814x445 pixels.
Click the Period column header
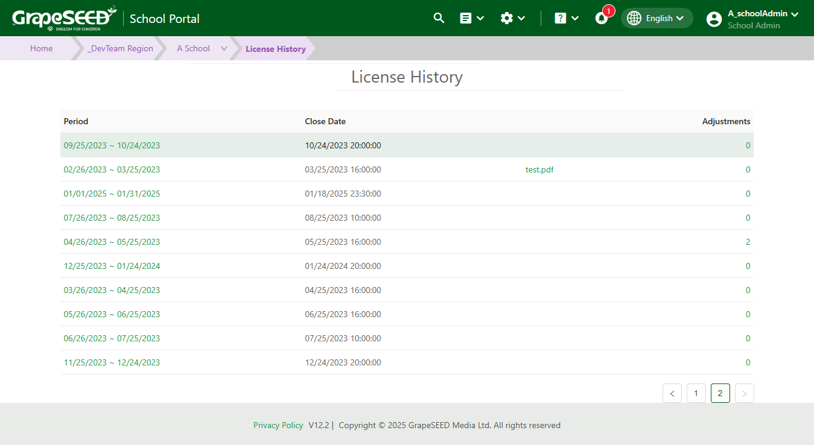[x=76, y=121]
